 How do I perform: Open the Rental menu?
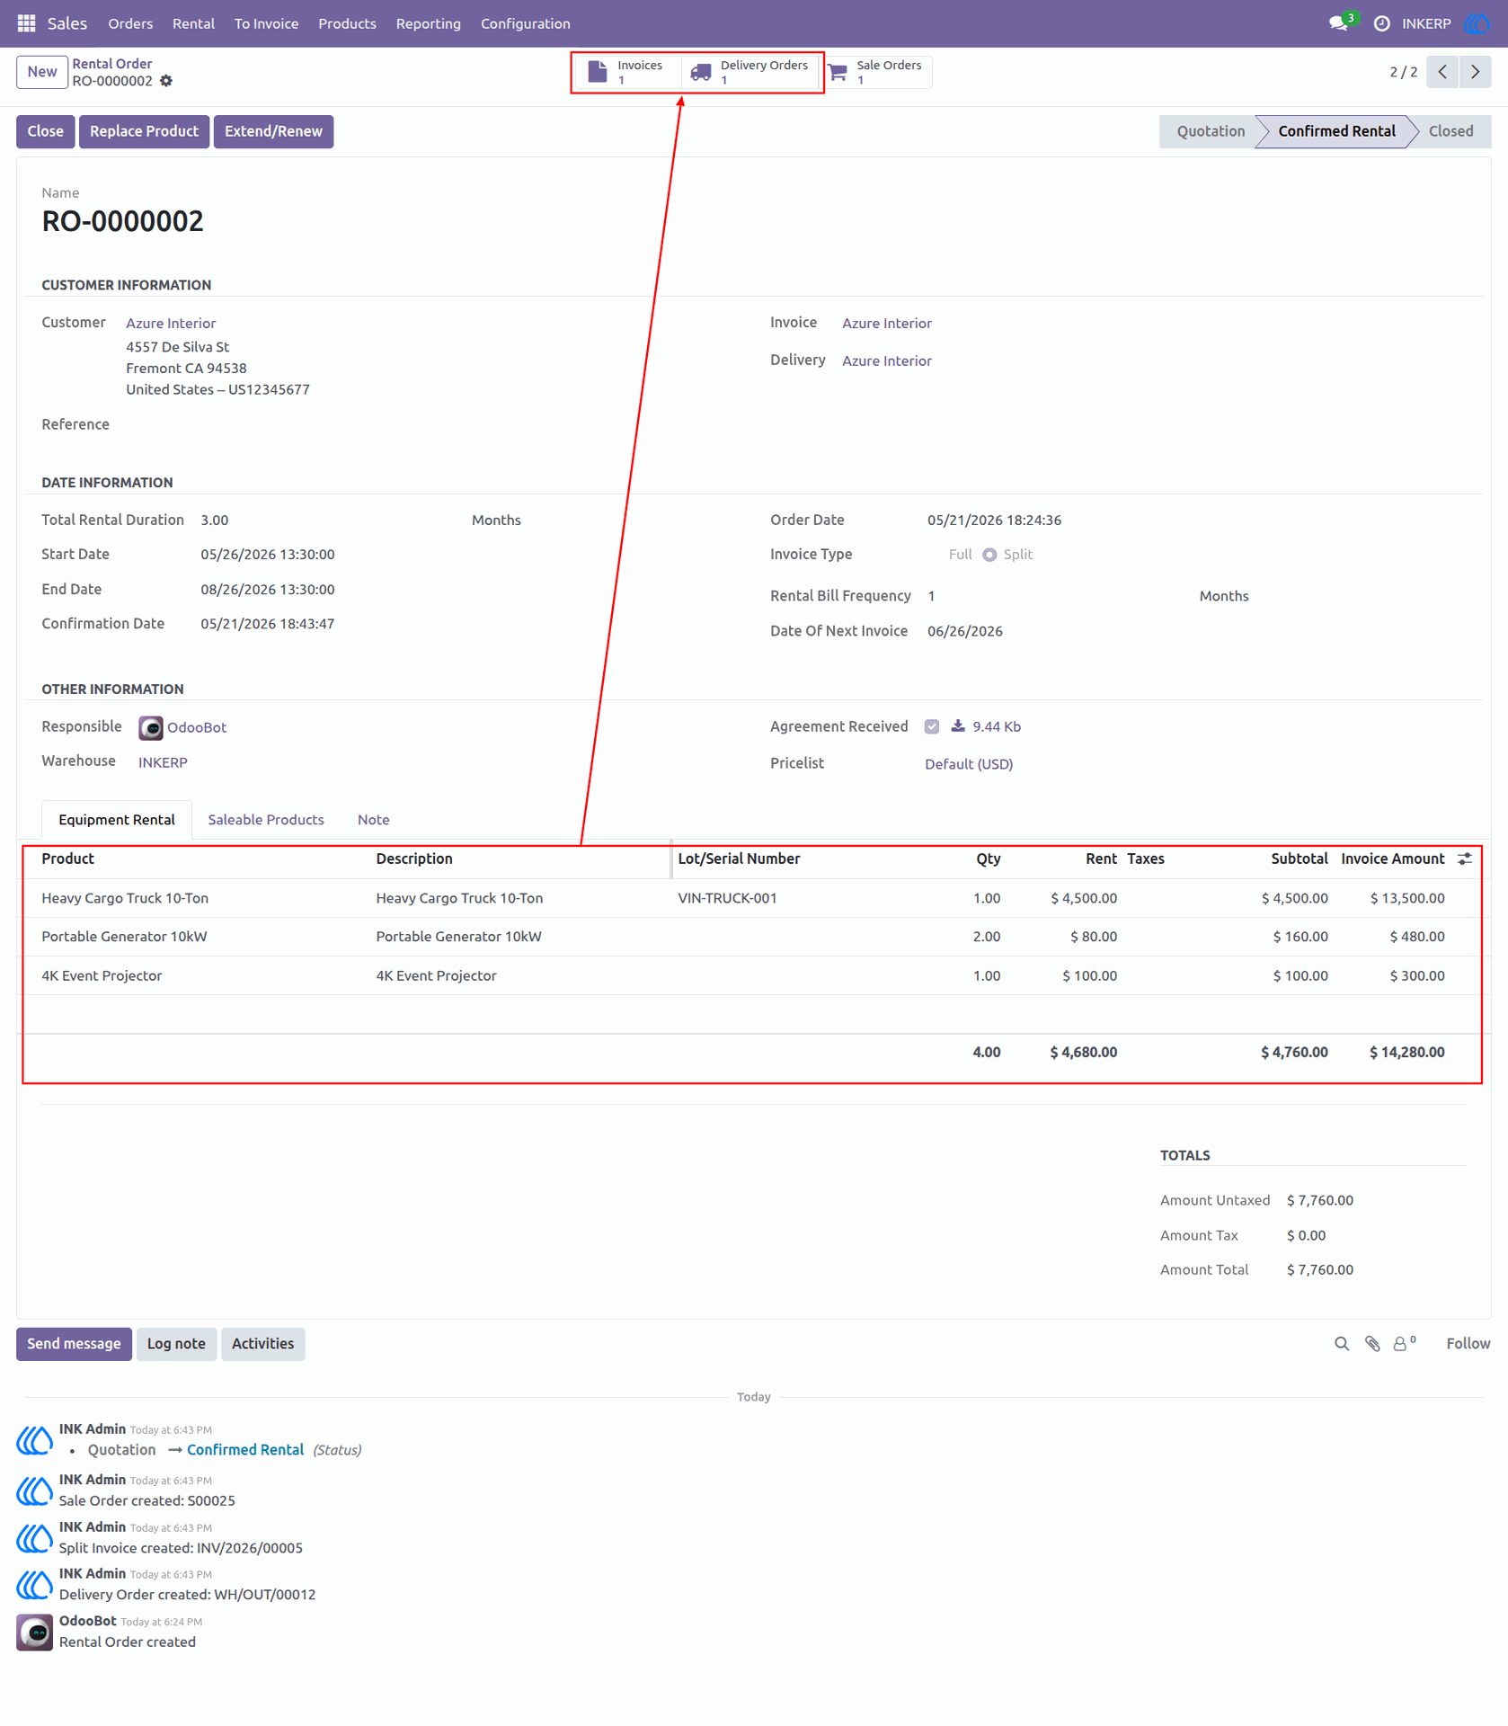point(193,23)
